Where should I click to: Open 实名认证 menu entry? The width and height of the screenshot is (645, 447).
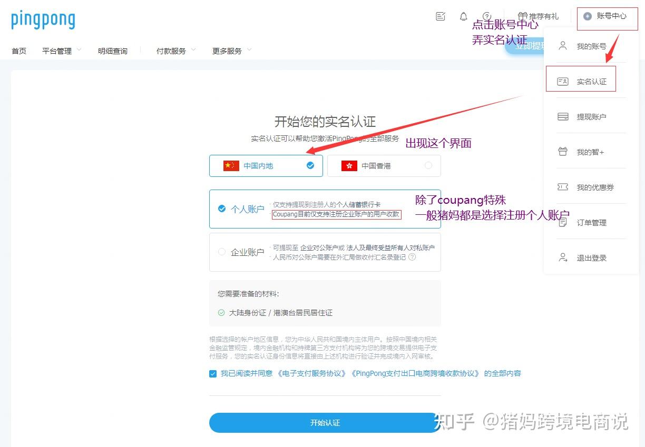[x=591, y=82]
